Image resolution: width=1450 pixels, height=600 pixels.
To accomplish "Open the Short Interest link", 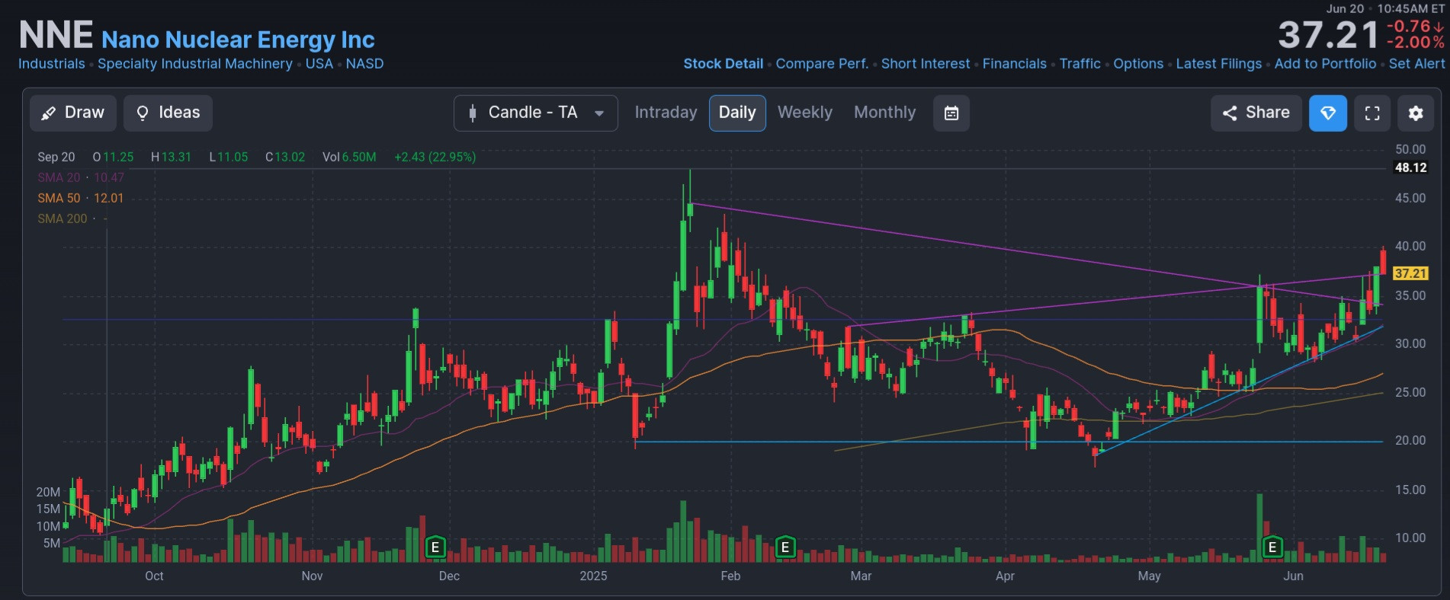I will [x=925, y=64].
